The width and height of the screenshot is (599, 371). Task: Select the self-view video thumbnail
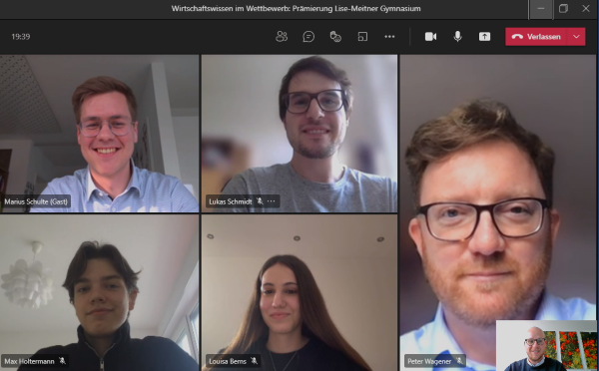(x=547, y=345)
